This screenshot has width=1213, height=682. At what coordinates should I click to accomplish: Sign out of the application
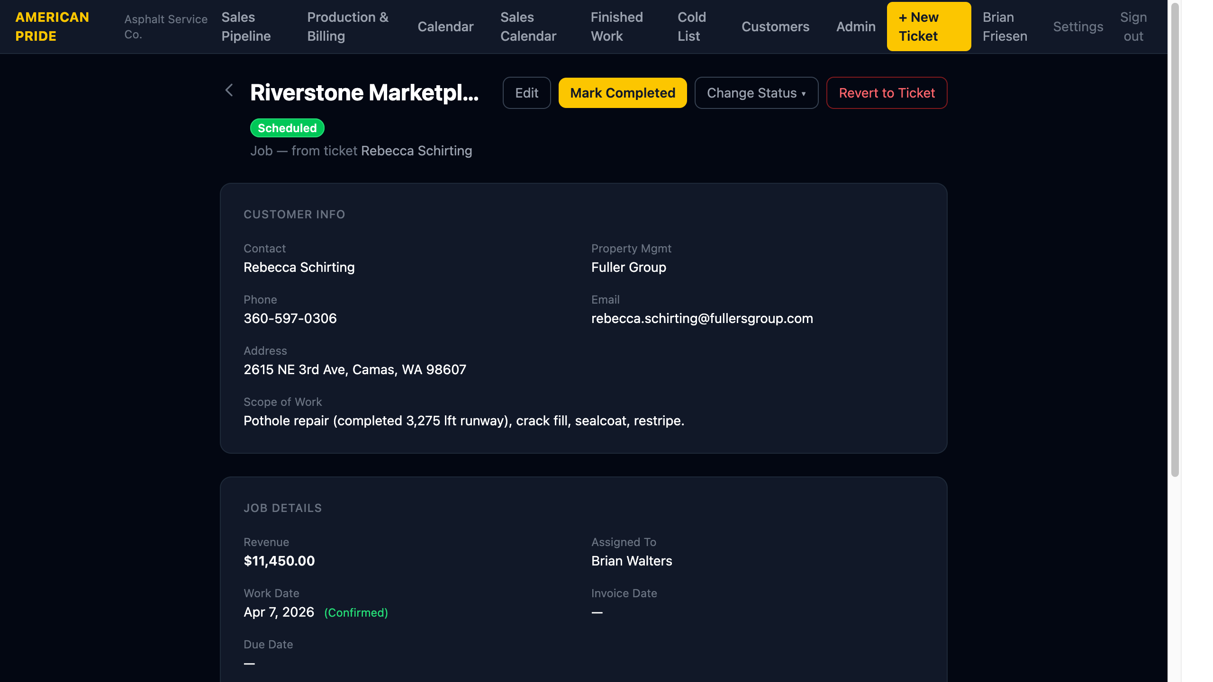1133,27
